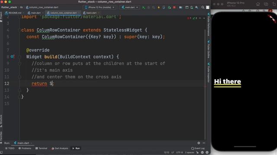Run main.dart with the green play icon
Screen dimensions: 277x155
point(144,7)
